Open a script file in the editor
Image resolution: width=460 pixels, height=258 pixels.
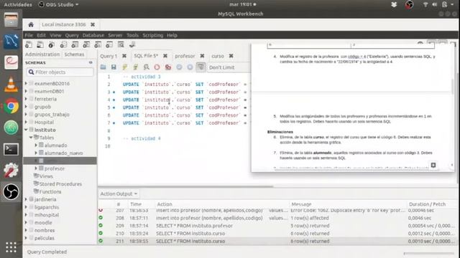click(x=103, y=67)
